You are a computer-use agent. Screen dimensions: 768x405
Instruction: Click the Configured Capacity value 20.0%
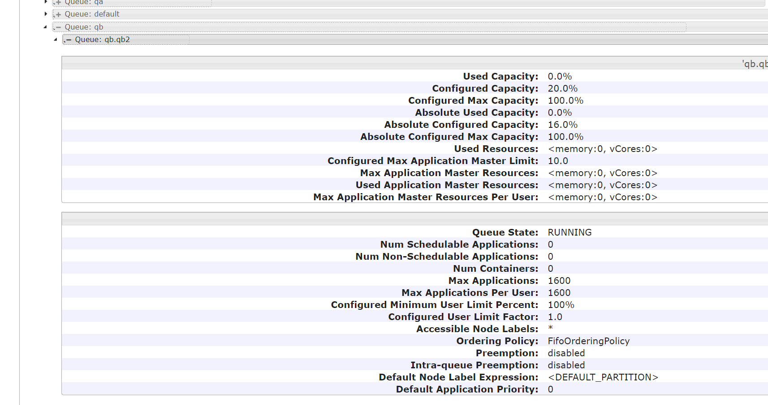coord(563,89)
